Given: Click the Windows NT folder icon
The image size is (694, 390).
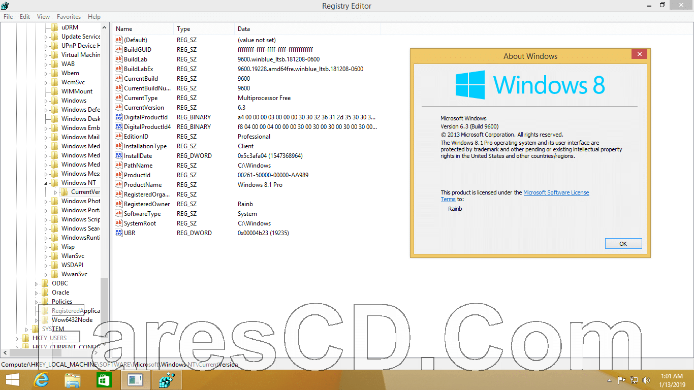Looking at the screenshot, I should [54, 183].
